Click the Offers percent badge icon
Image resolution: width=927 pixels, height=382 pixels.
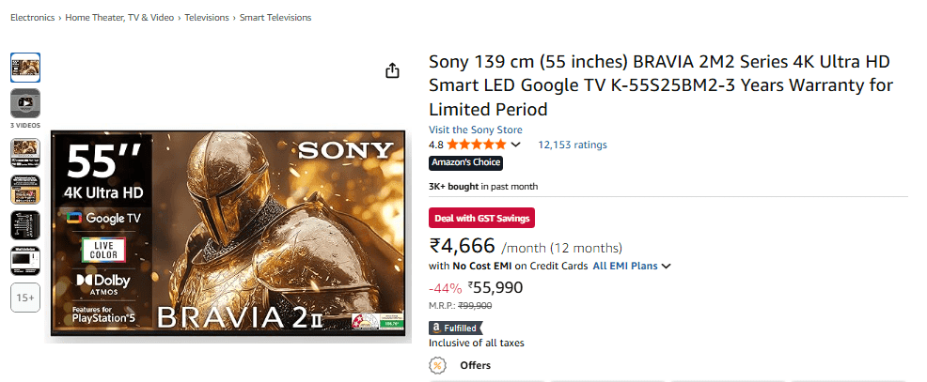440,365
